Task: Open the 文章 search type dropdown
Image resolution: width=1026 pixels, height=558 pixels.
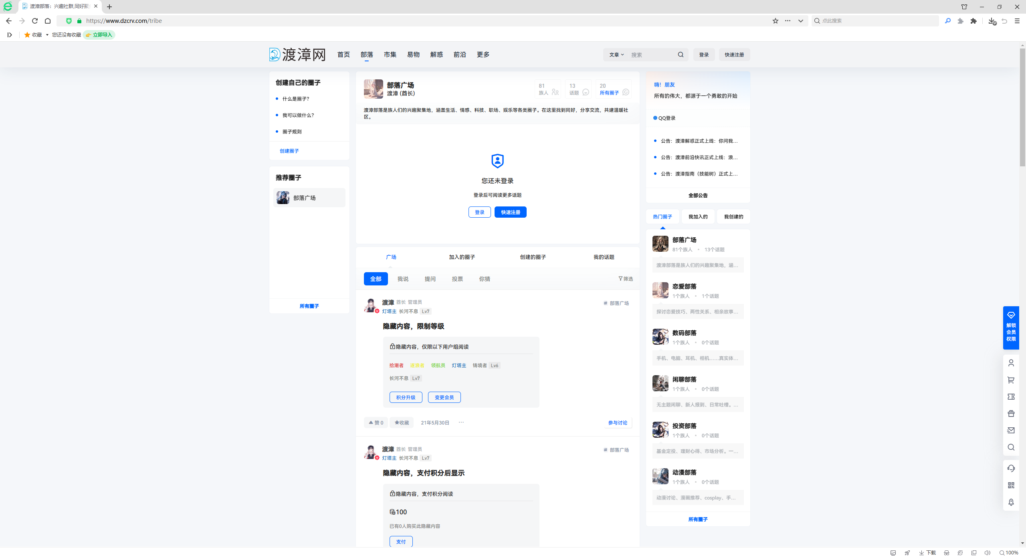Action: pos(616,55)
